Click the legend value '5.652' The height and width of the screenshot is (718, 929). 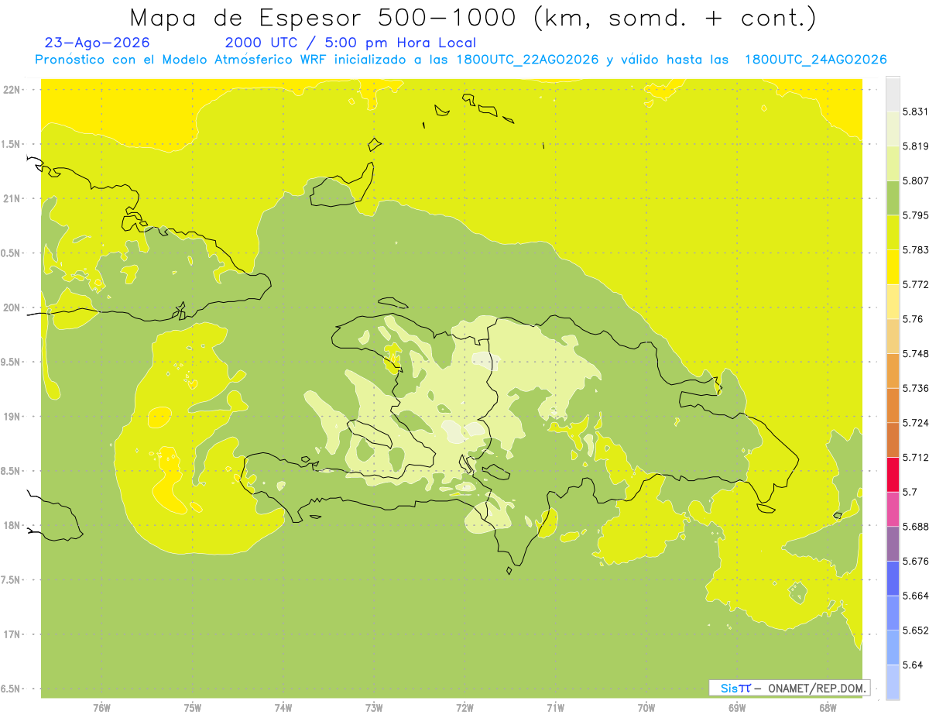click(x=915, y=630)
